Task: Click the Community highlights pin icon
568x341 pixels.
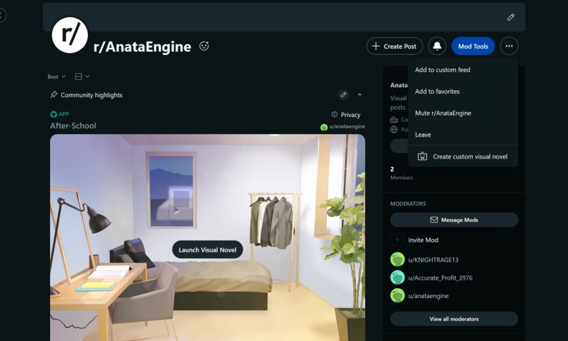Action: point(54,94)
